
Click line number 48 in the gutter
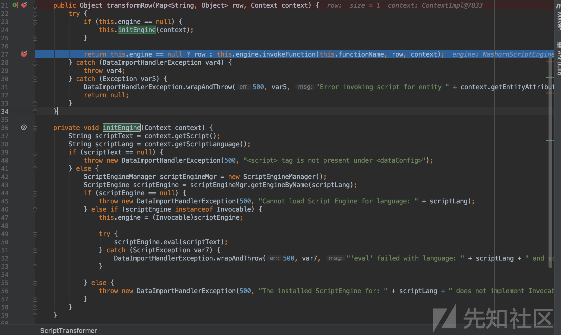click(5, 226)
